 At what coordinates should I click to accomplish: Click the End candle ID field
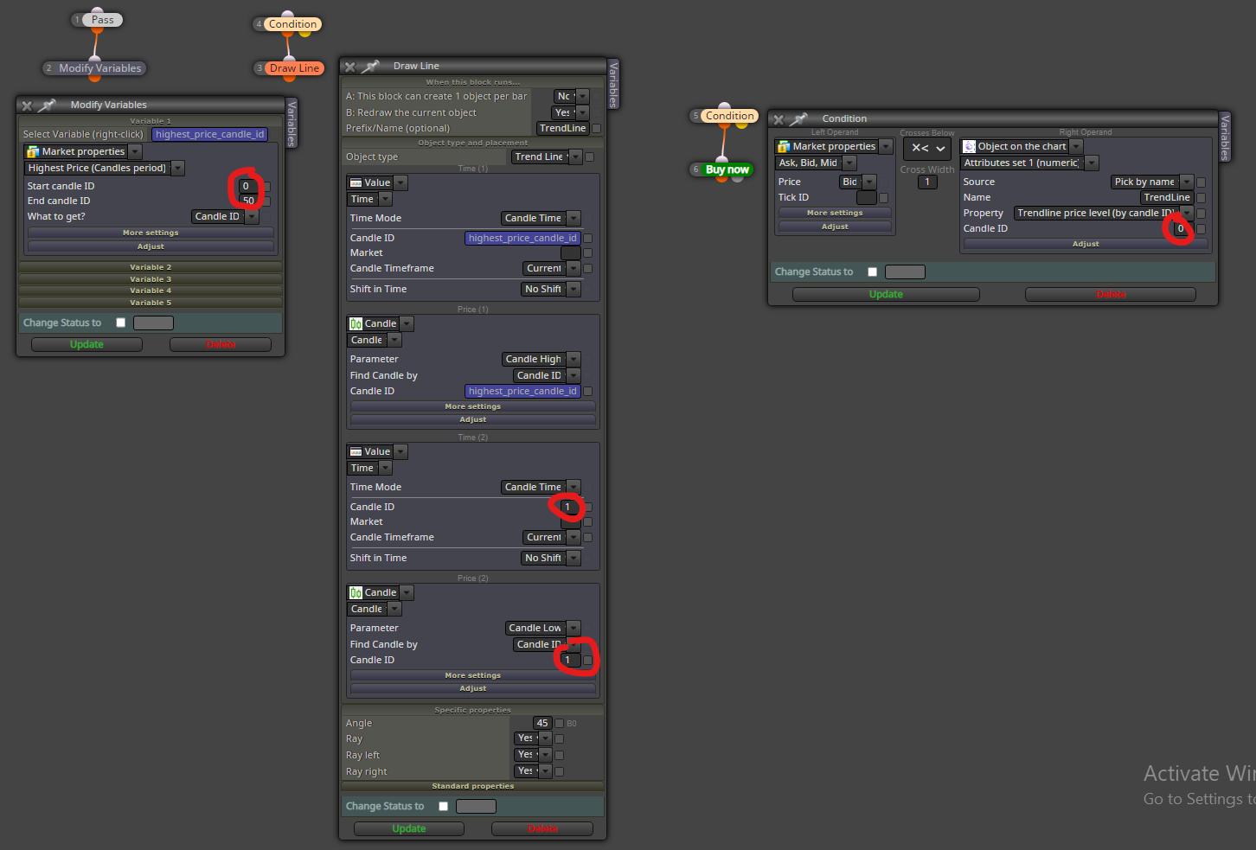249,201
